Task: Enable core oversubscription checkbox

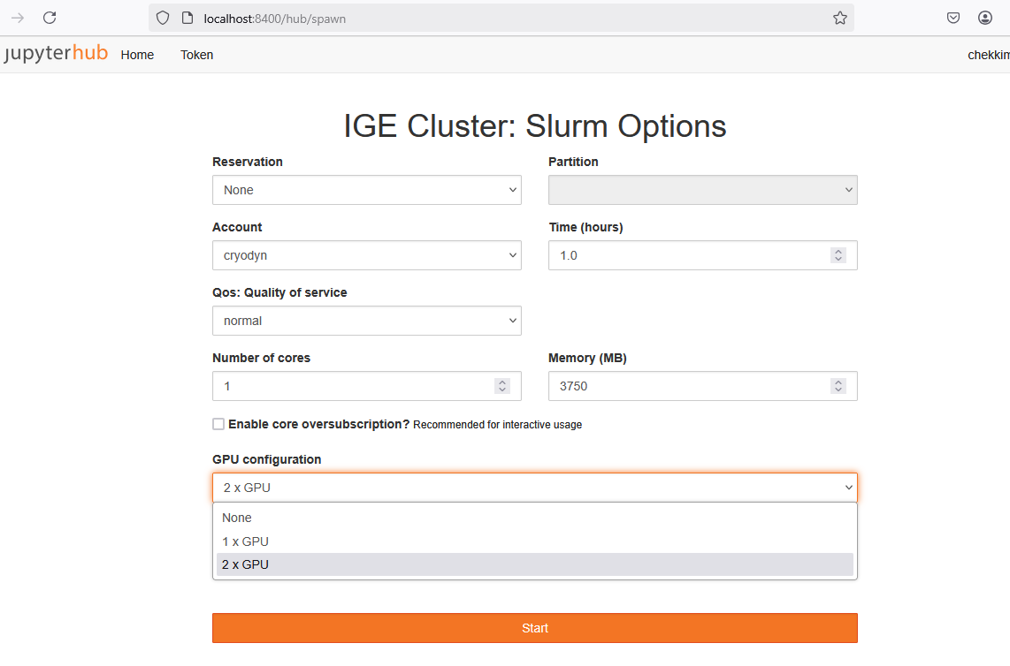Action: (218, 424)
